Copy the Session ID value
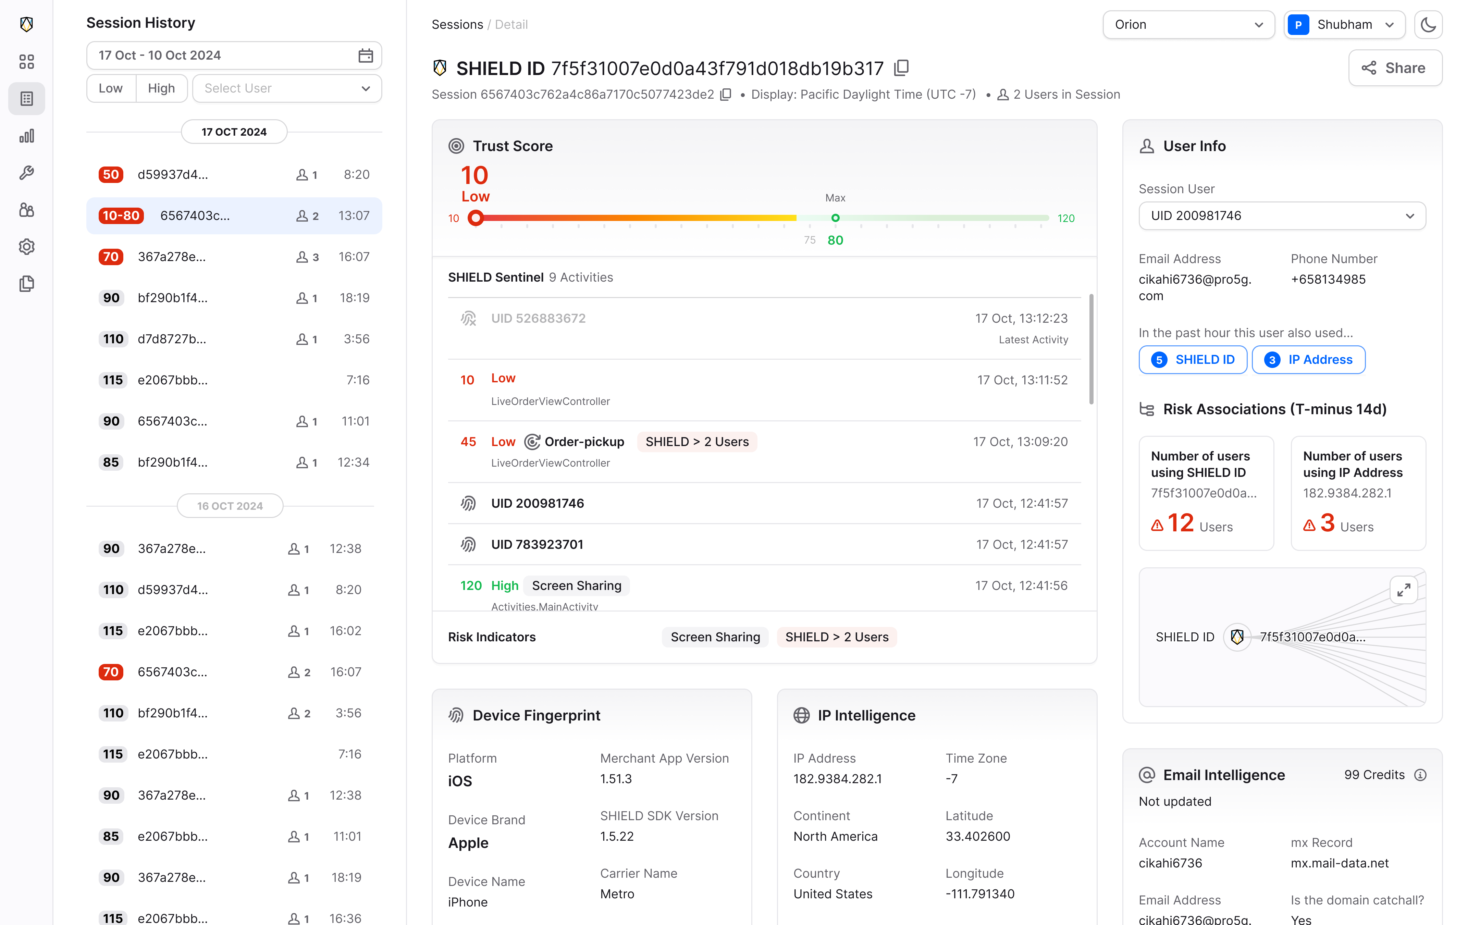The width and height of the screenshot is (1480, 925). (x=726, y=94)
